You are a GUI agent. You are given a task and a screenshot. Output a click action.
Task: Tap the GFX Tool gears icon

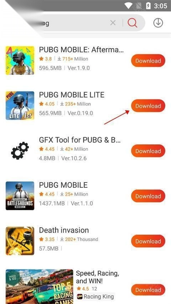tap(20, 151)
